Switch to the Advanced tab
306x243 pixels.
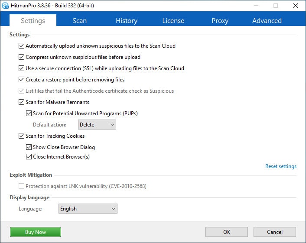[267, 20]
